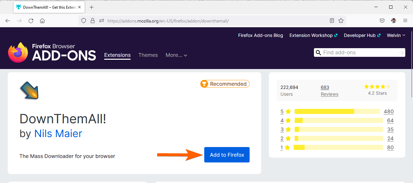The width and height of the screenshot is (413, 183).
Task: Filter reviews by the 5-star rating bar
Action: (337, 111)
